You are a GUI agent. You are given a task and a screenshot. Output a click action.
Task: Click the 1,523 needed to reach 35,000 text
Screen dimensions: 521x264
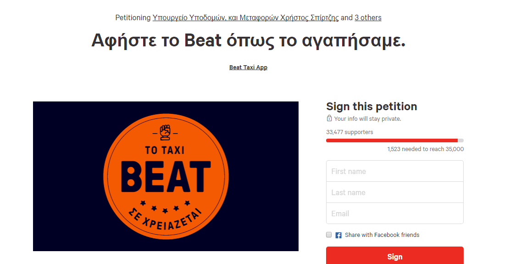[x=425, y=149]
